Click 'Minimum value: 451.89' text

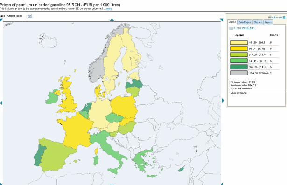click(x=243, y=82)
